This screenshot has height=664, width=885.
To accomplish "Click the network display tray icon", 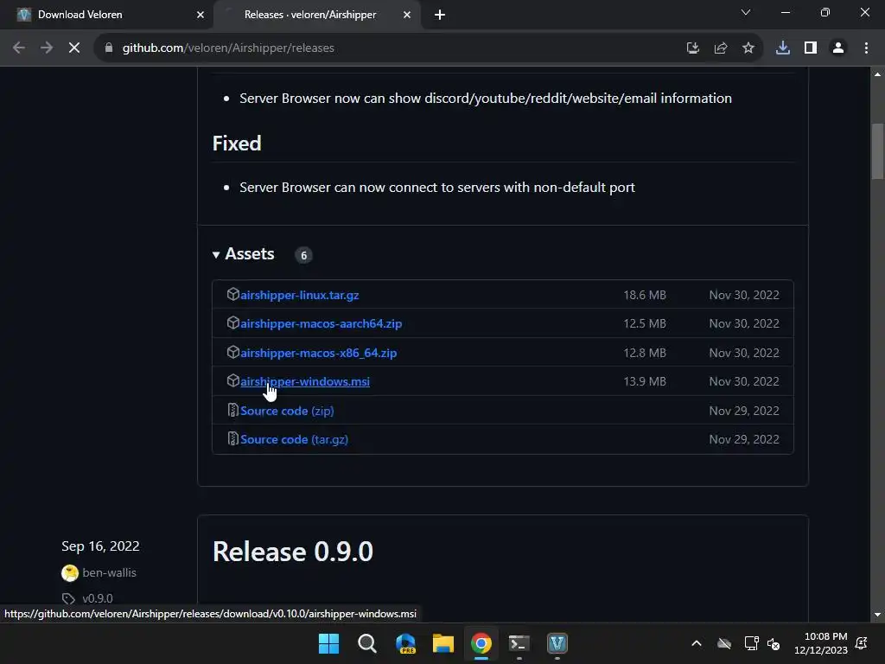I will [751, 643].
